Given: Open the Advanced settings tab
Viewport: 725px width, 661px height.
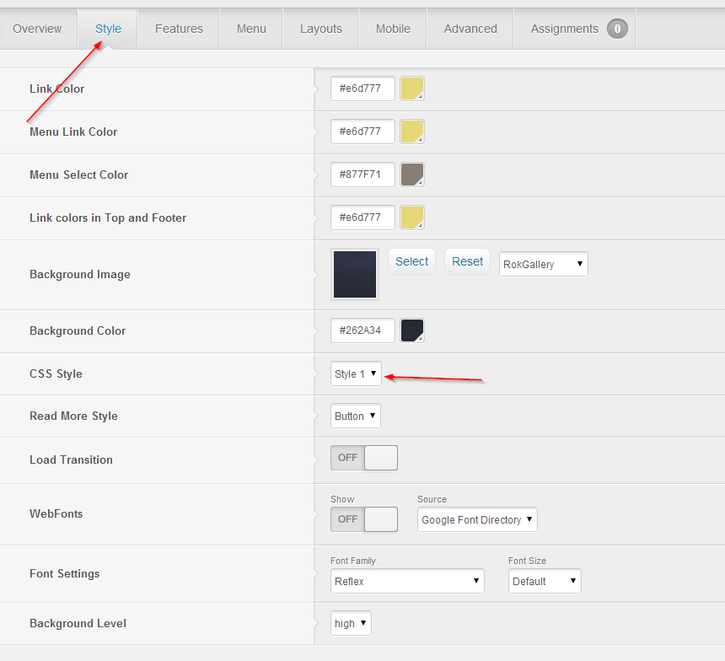Looking at the screenshot, I should (x=470, y=28).
